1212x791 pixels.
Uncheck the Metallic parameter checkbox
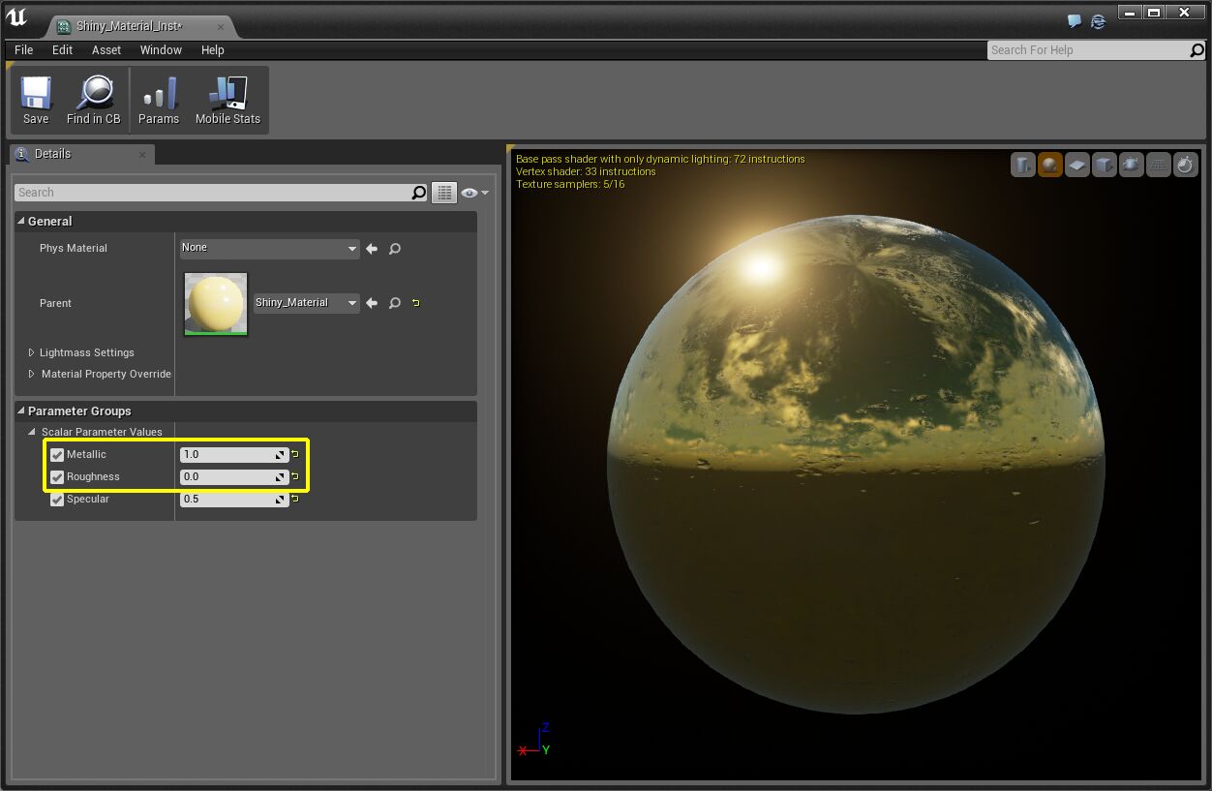(x=57, y=455)
